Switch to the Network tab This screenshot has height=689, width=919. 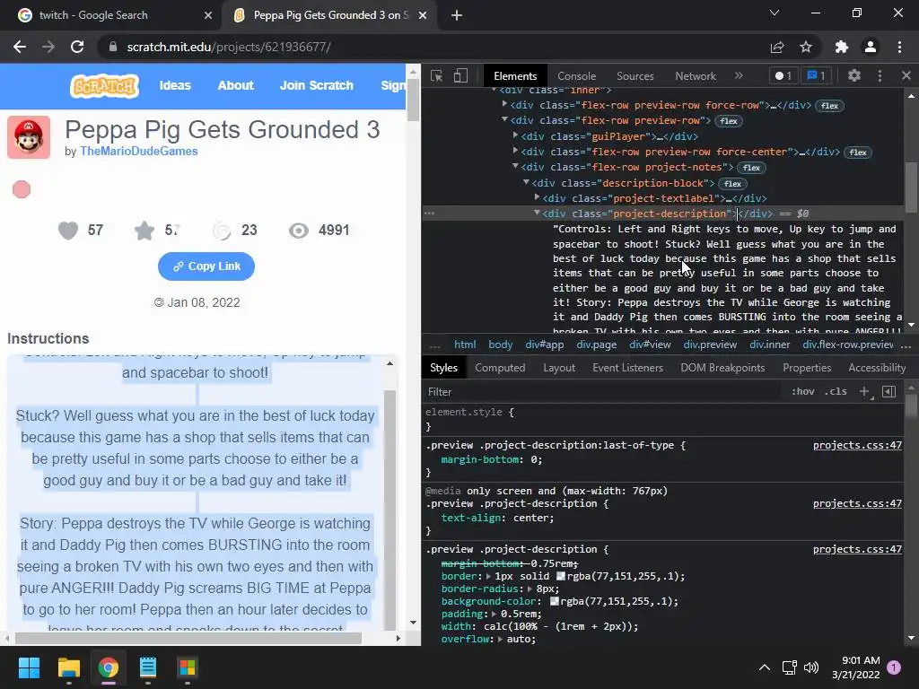696,76
